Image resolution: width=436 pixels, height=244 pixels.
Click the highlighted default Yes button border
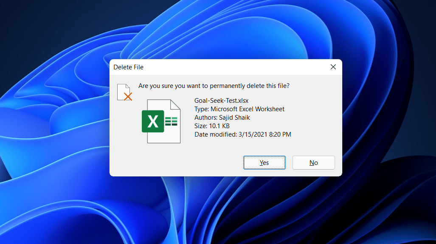[x=264, y=156]
